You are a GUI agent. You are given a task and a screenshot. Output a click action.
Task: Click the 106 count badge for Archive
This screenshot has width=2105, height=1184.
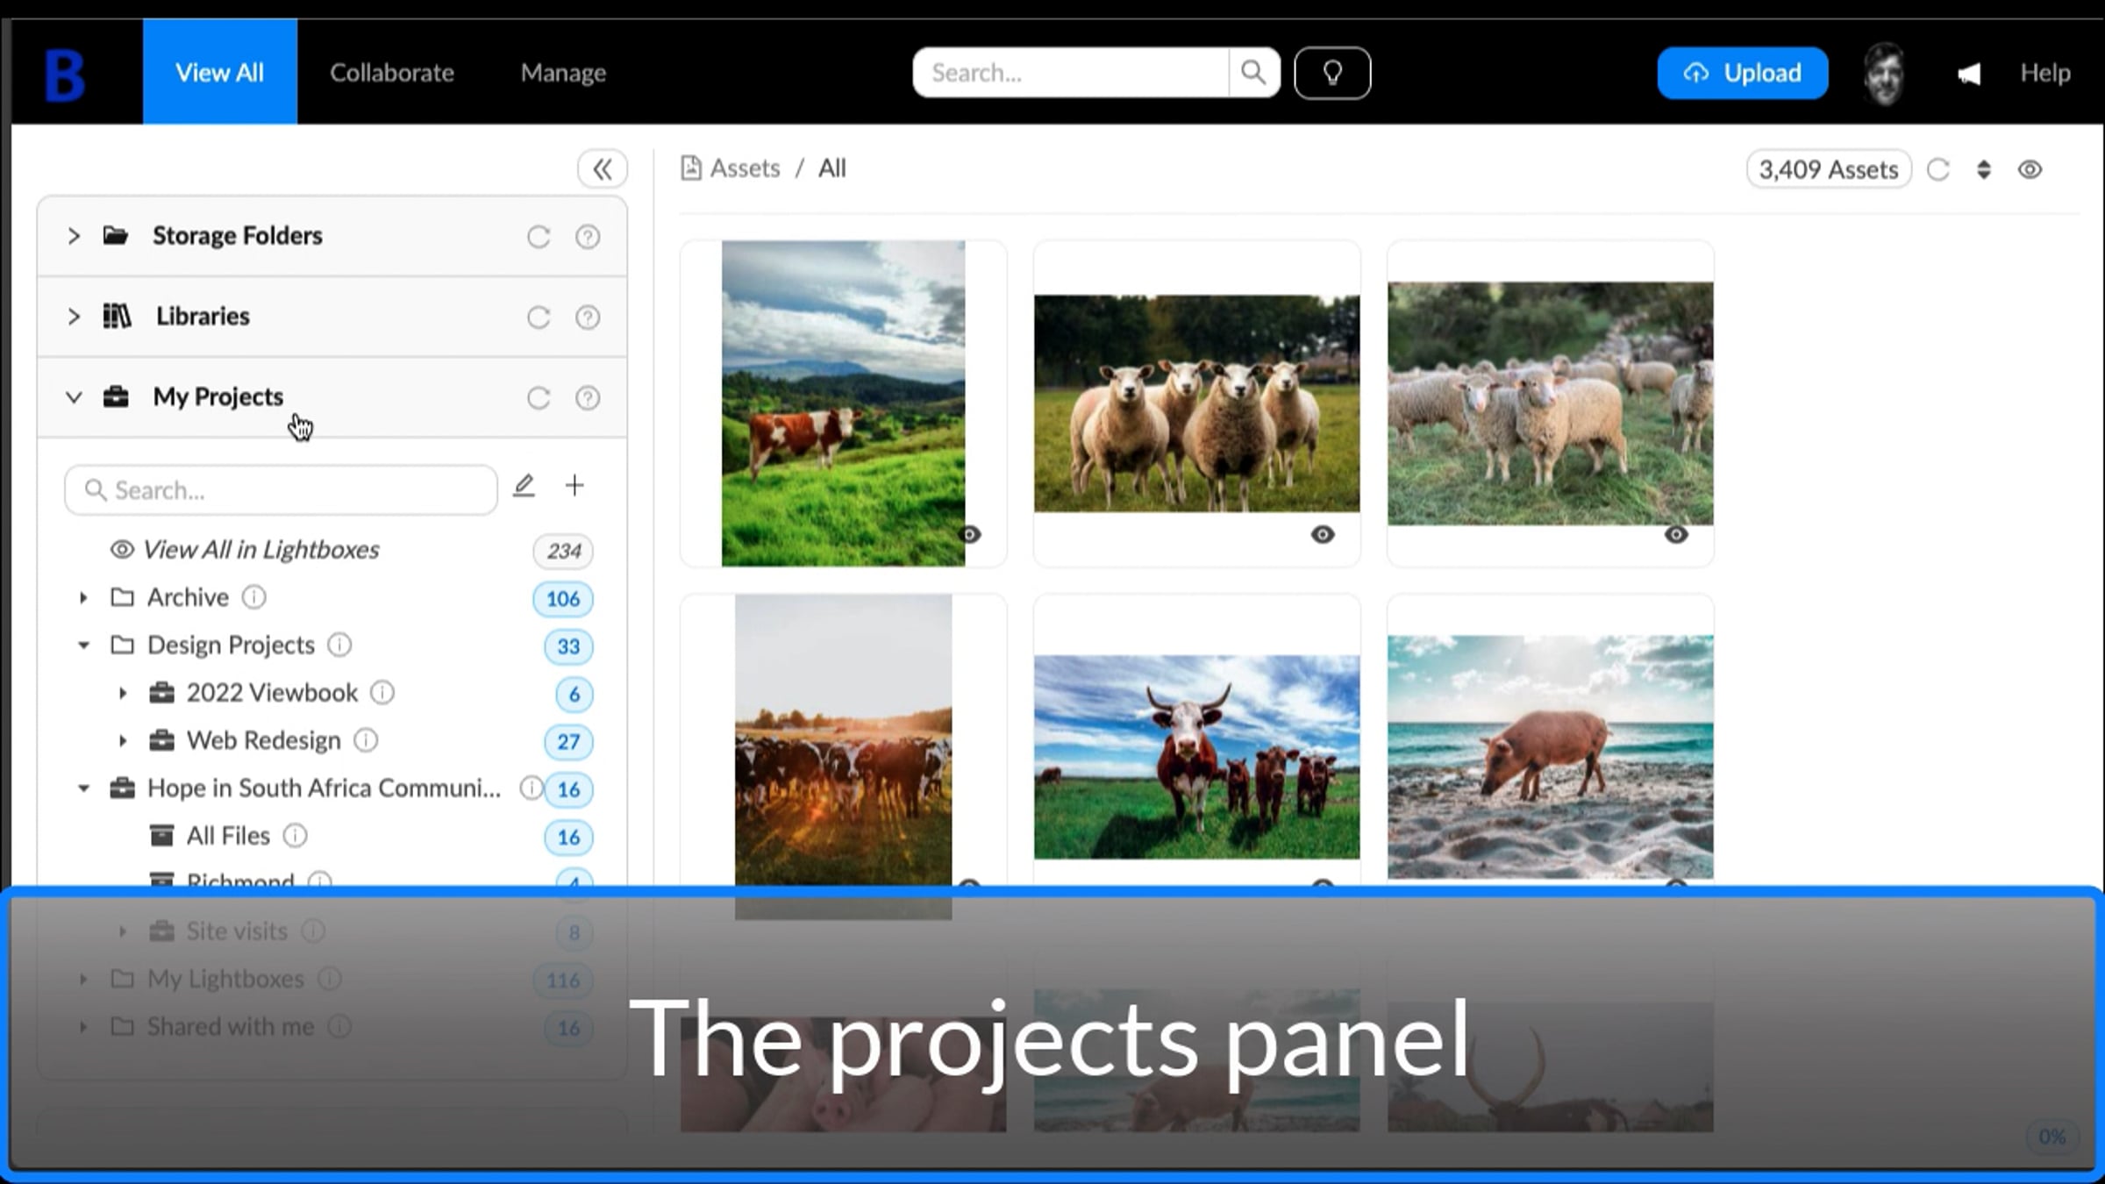click(563, 599)
